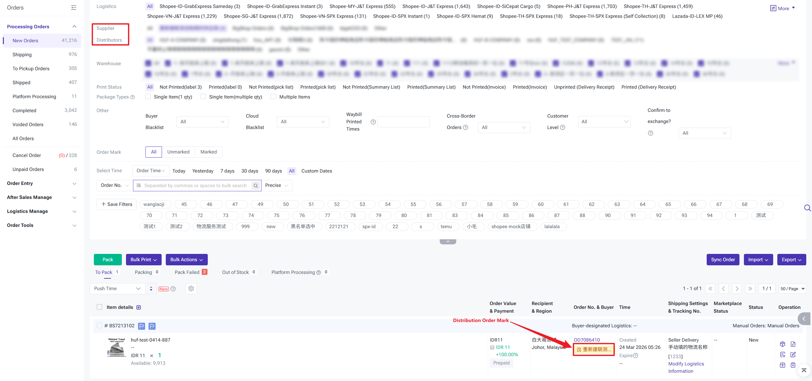Collapse the Orders sidebar menu icon
The width and height of the screenshot is (812, 381).
click(x=73, y=7)
